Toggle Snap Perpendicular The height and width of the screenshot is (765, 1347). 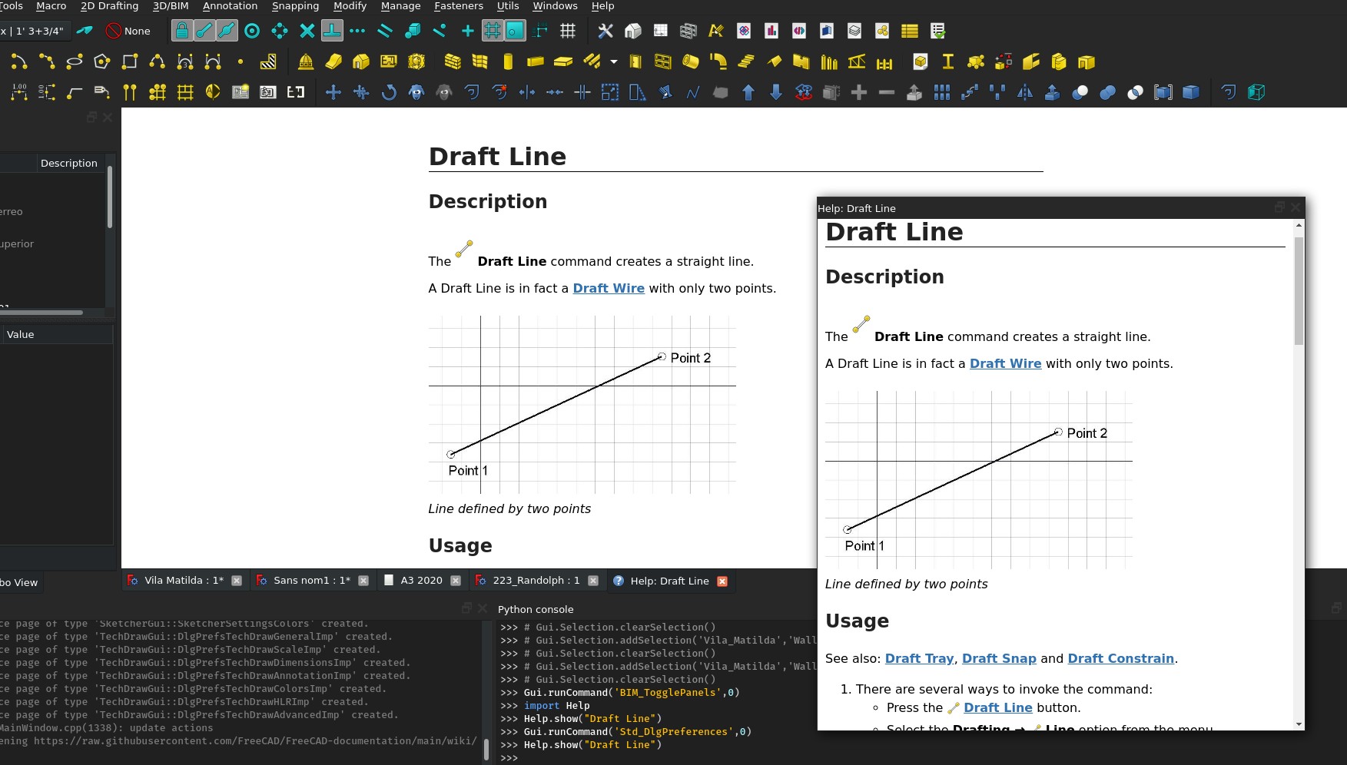tap(332, 31)
